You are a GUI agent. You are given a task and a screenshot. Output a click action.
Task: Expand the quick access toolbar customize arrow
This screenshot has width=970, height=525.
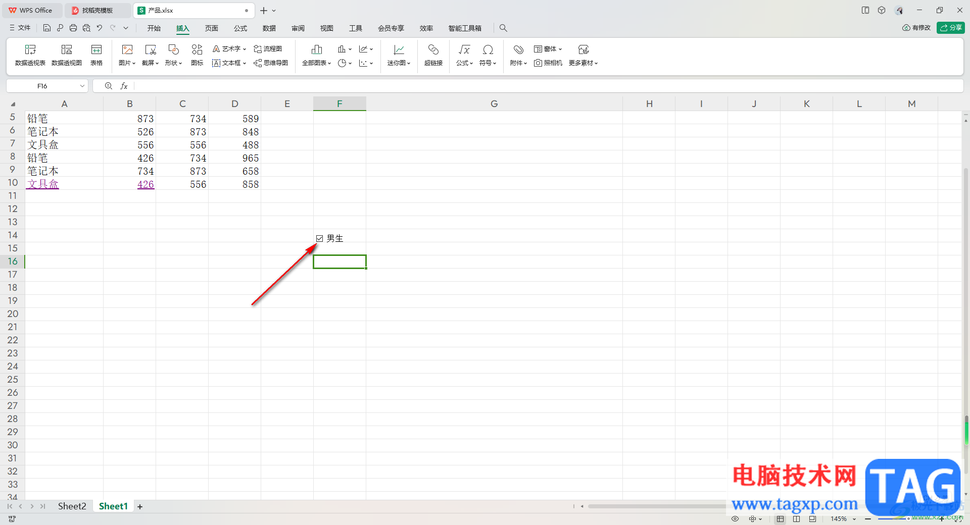[x=126, y=28]
